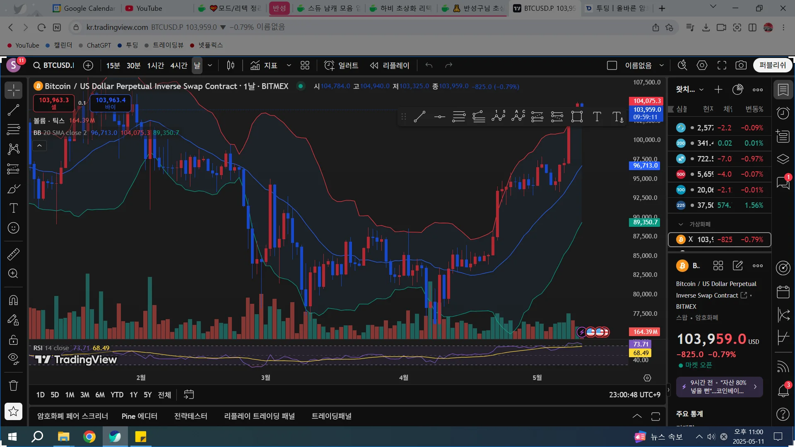Image resolution: width=795 pixels, height=447 pixels.
Task: Click the 퍼블리쉬 publish button
Action: coord(772,65)
